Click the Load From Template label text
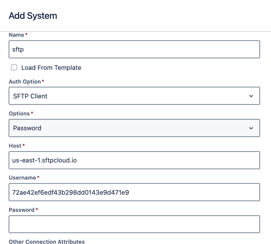Screen dimensions: 271x244 point(51,68)
